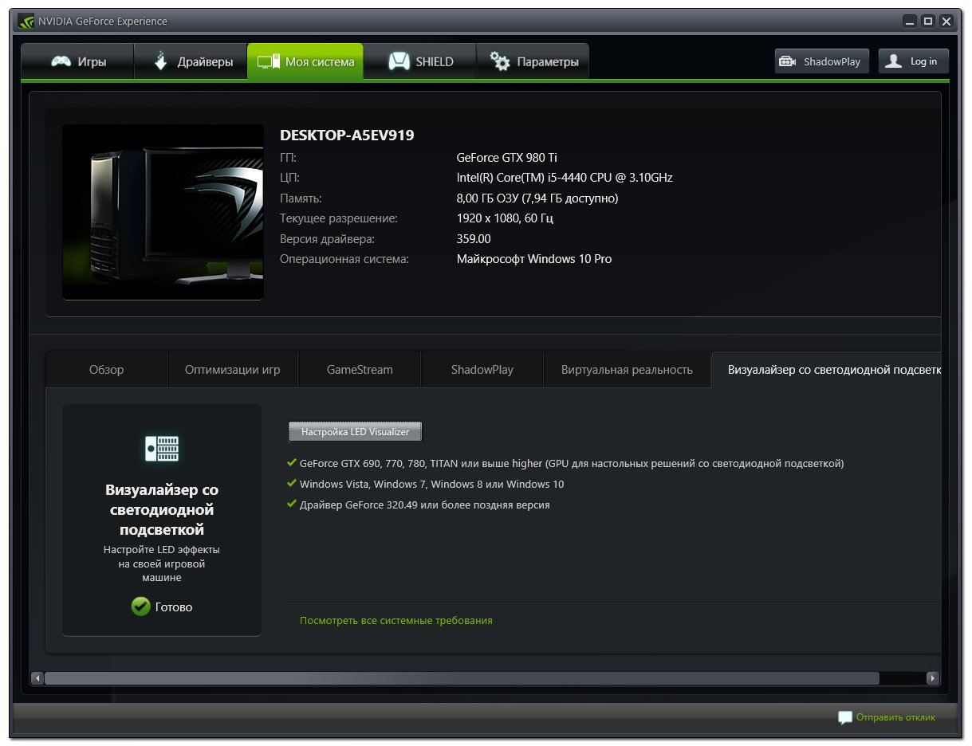Click the ShadowPlay button in the header

pyautogui.click(x=821, y=61)
